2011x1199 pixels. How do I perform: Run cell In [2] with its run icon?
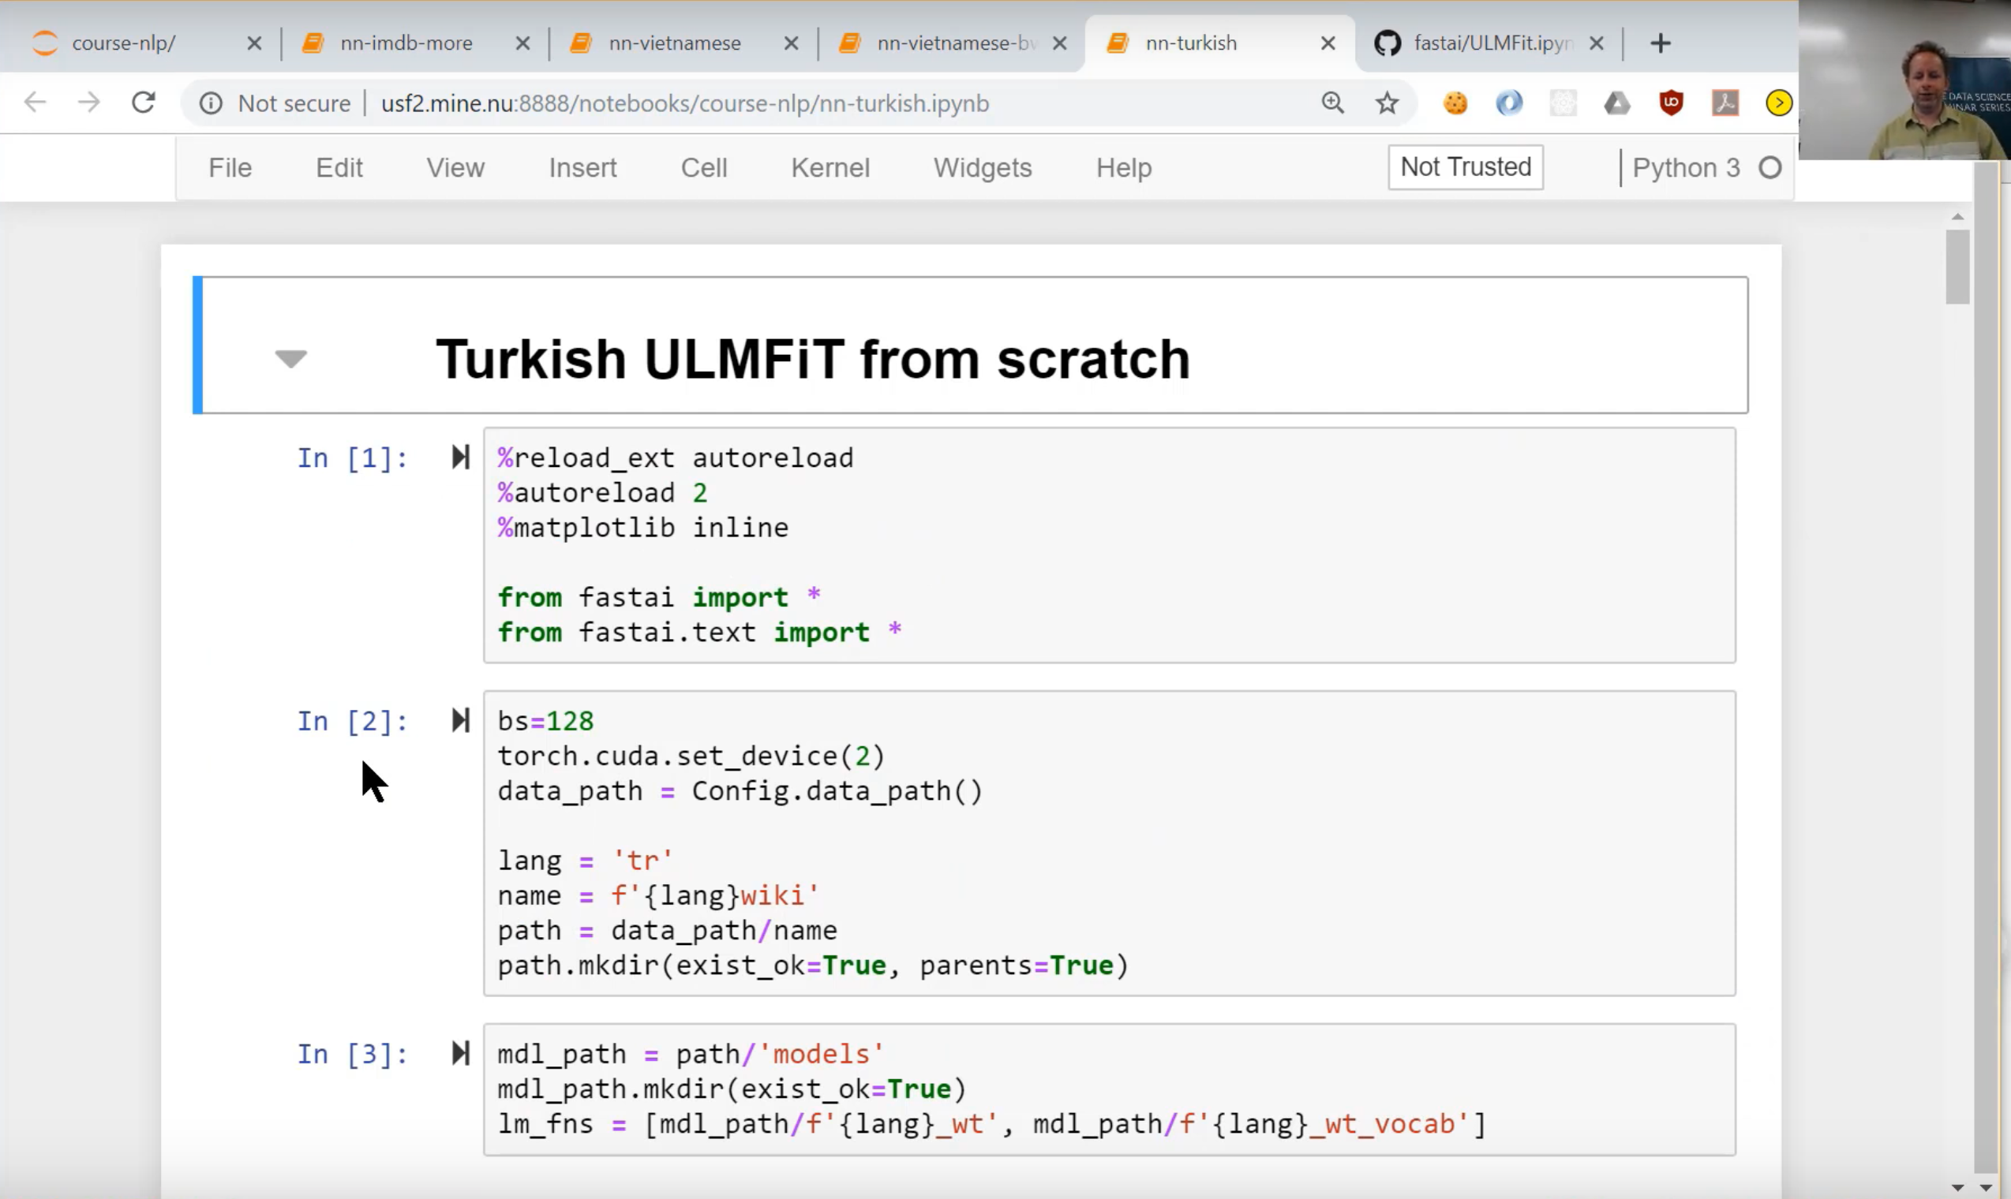click(460, 720)
